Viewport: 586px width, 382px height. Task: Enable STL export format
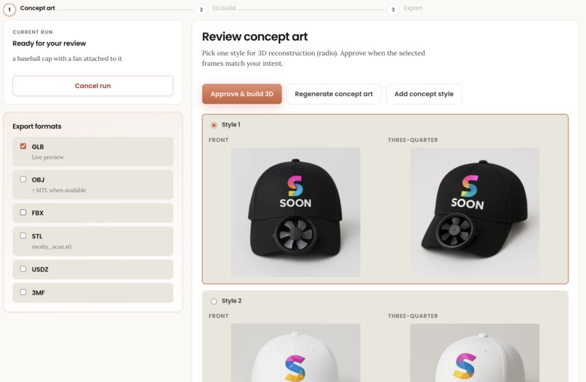pyautogui.click(x=23, y=235)
